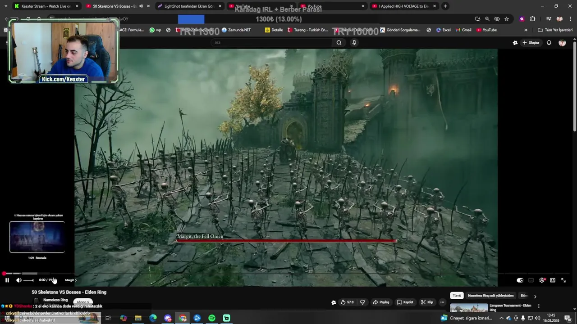Bookmark this page with star icon

point(507,19)
